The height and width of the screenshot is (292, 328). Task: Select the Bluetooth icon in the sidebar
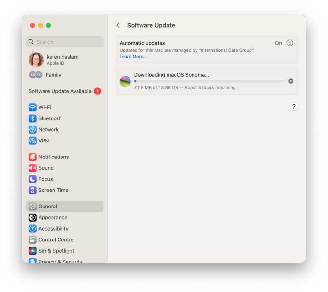coord(50,118)
